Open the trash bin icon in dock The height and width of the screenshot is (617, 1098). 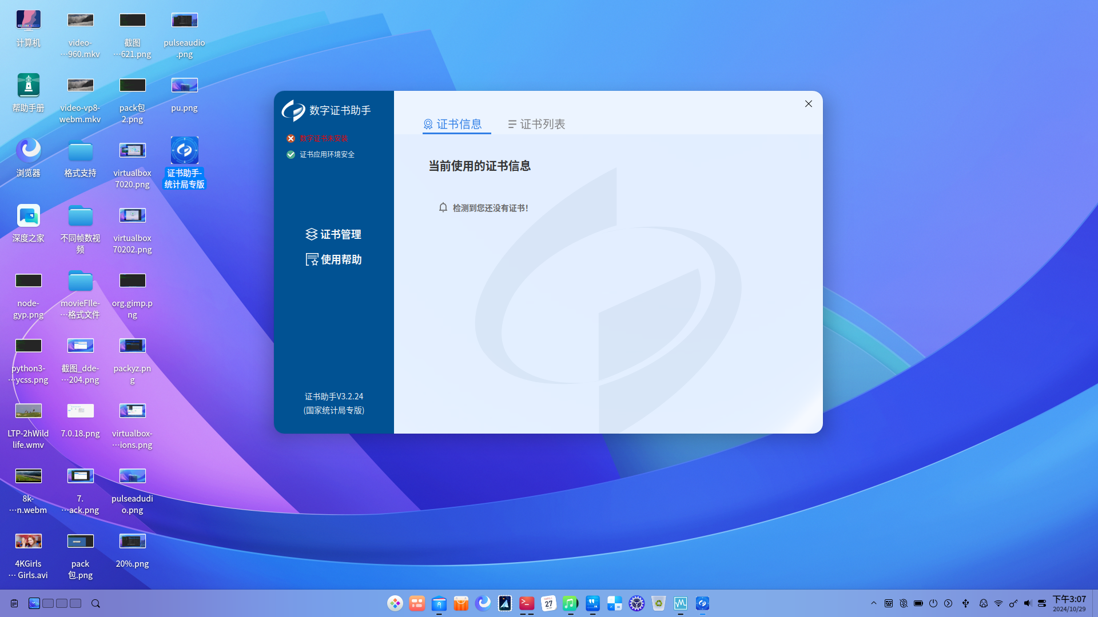click(659, 603)
